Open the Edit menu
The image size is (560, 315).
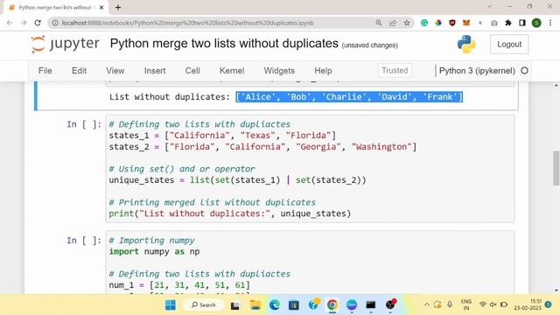point(79,71)
